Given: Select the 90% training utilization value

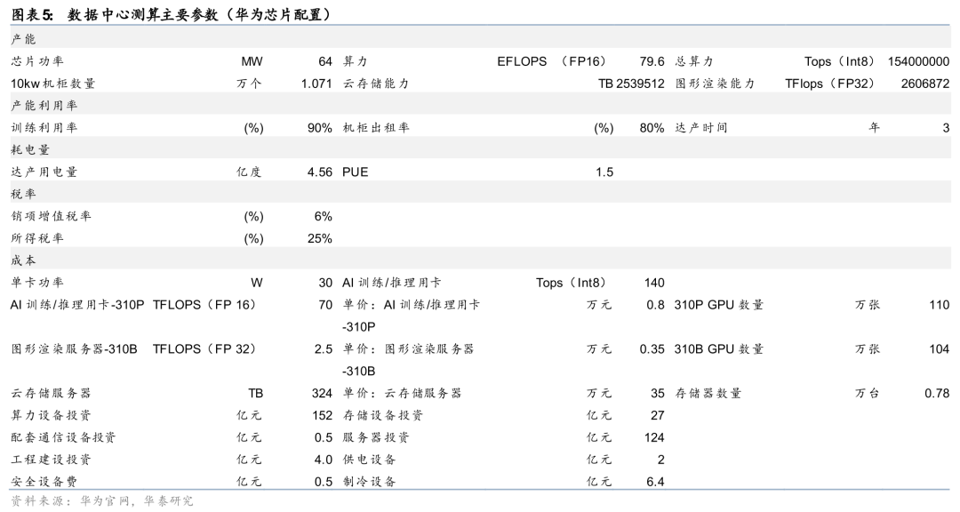Looking at the screenshot, I should coord(319,127).
